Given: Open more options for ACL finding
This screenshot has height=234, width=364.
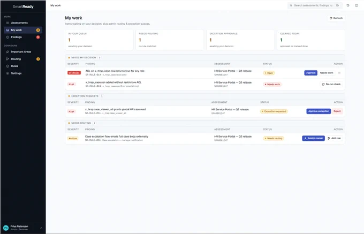Looking at the screenshot, I should (x=339, y=73).
